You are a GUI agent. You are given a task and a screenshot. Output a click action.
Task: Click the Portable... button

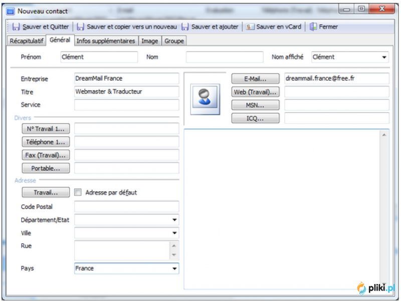pyautogui.click(x=46, y=168)
